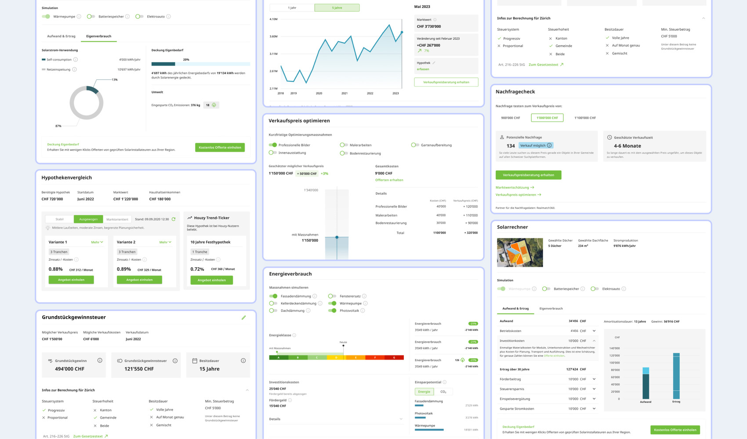This screenshot has width=747, height=439.
Task: Open info icon on Grundstückgewinnsteuer 121'550 CHF card
Action: pos(175,361)
